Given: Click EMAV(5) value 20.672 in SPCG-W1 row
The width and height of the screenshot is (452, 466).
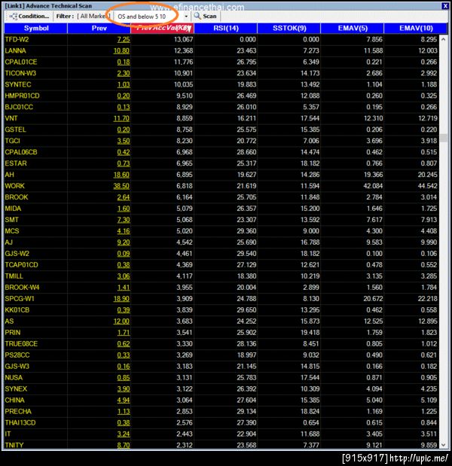Looking at the screenshot, I should [x=373, y=299].
